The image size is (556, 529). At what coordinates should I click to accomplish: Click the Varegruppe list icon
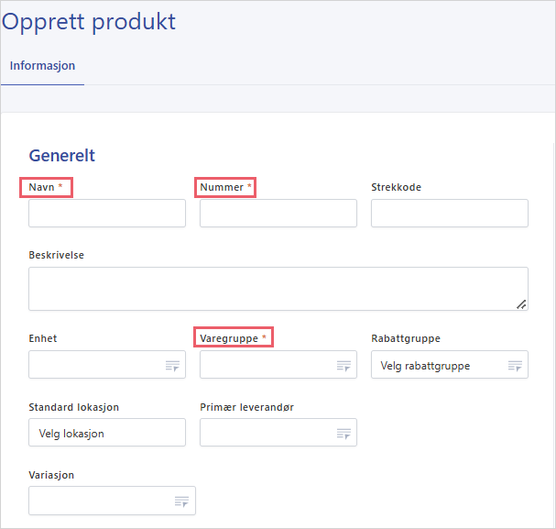point(343,366)
